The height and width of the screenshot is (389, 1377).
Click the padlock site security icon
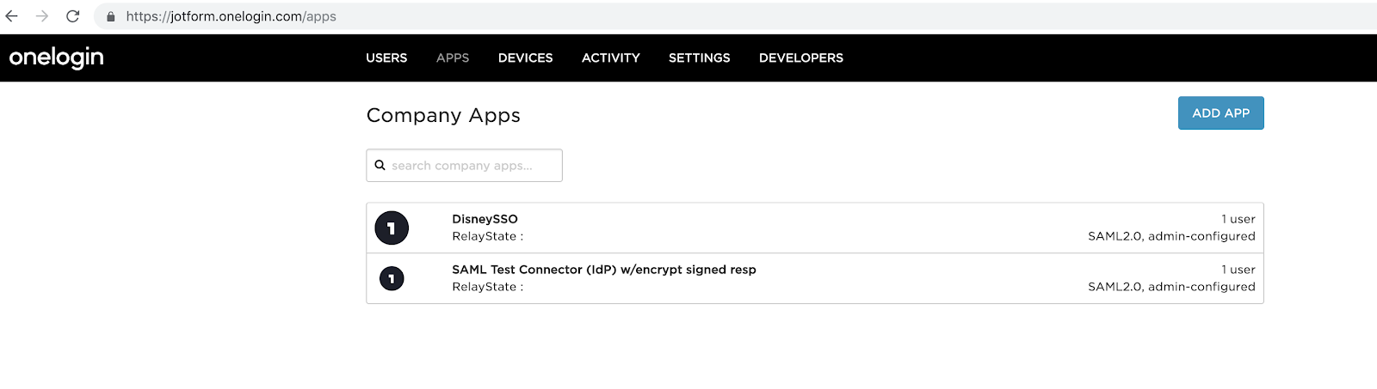click(x=111, y=16)
